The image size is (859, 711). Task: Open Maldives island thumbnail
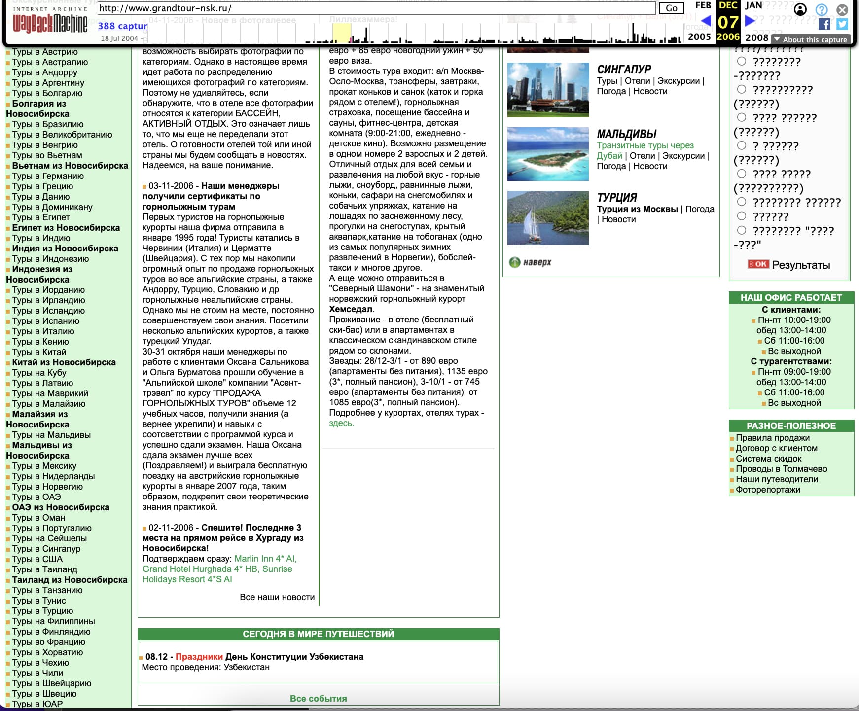(x=548, y=154)
